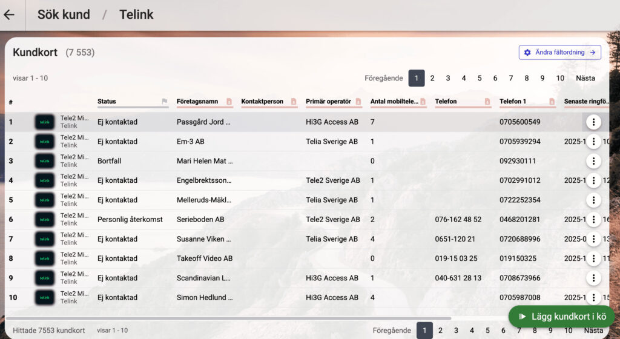Sort by Telefon 1 column header
Viewport: 620px width, 339px height.
click(x=513, y=102)
